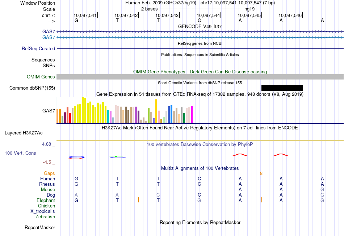Click Publications: Sequences in Scientific Articles title
The image size is (344, 236).
(x=200, y=55)
